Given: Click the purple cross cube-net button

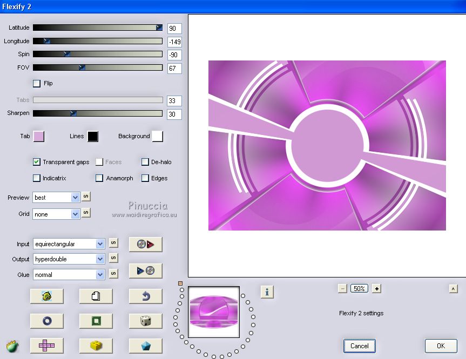Looking at the screenshot, I should [46, 346].
